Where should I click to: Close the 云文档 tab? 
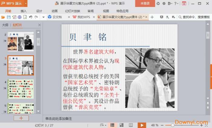point(69,17)
